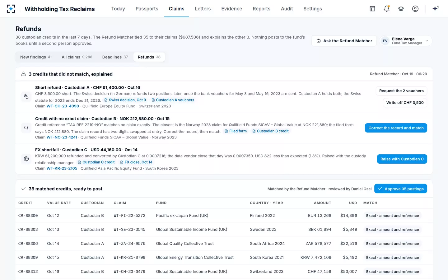Viewport: 448px width, 280px height.
Task: Click Write off CHF 3,500
Action: pos(405,103)
